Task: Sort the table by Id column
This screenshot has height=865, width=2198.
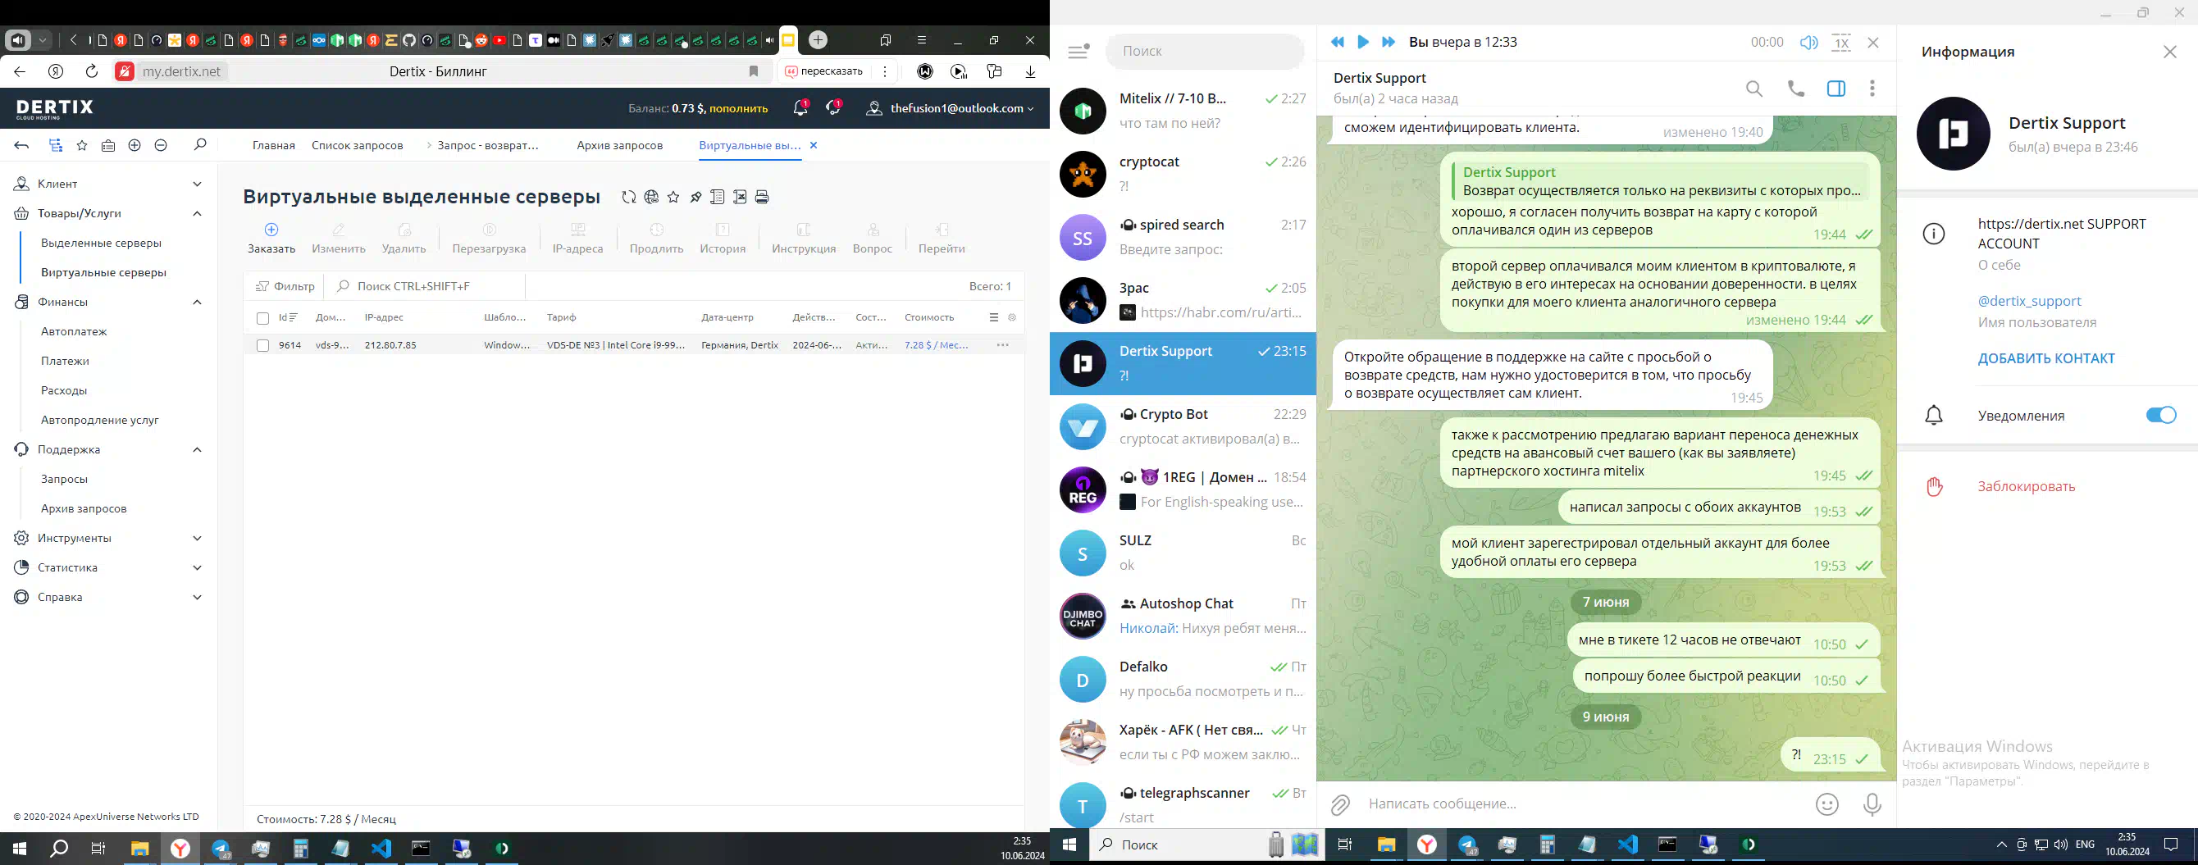Action: [x=288, y=317]
